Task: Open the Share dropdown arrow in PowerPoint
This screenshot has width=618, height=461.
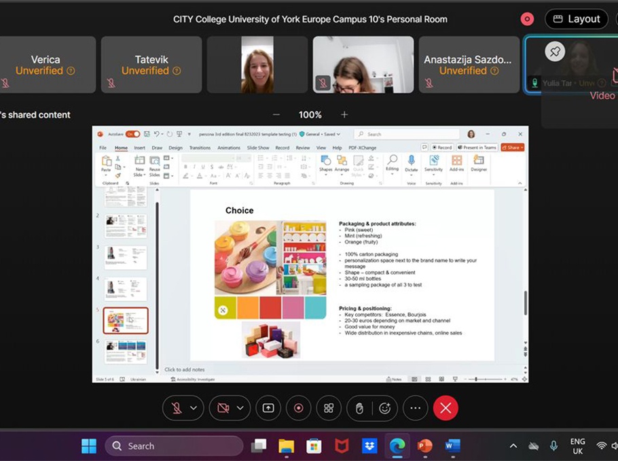Action: (522, 148)
